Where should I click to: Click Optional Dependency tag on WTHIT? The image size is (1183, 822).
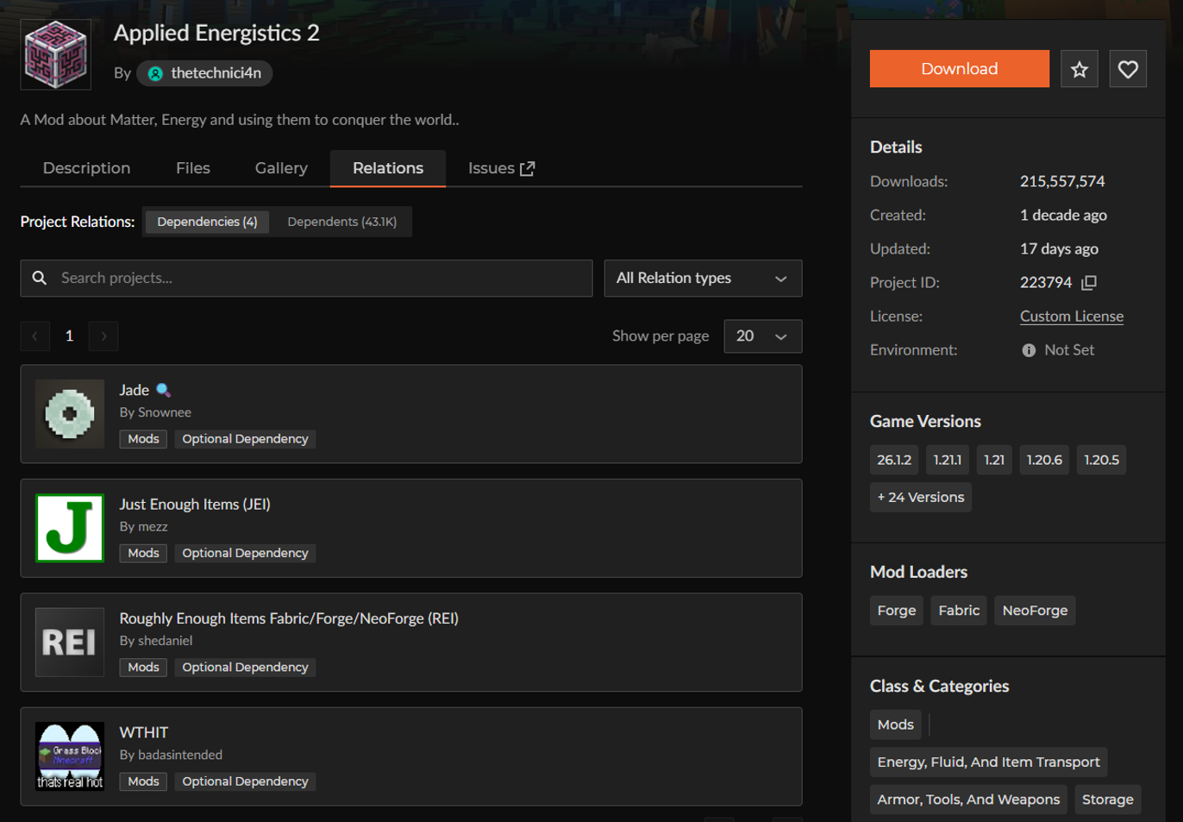[245, 781]
